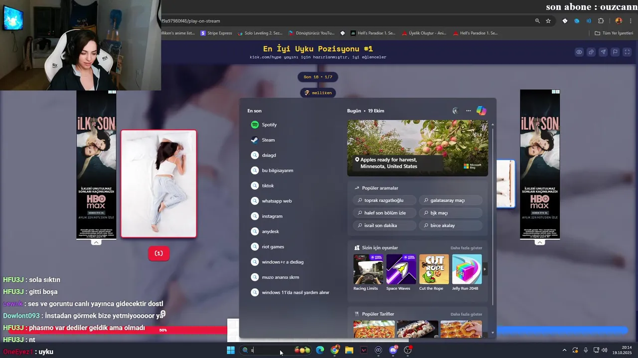Viewport: 638px width, 358px height.
Task: Click flag report icon on page header
Action: [615, 52]
